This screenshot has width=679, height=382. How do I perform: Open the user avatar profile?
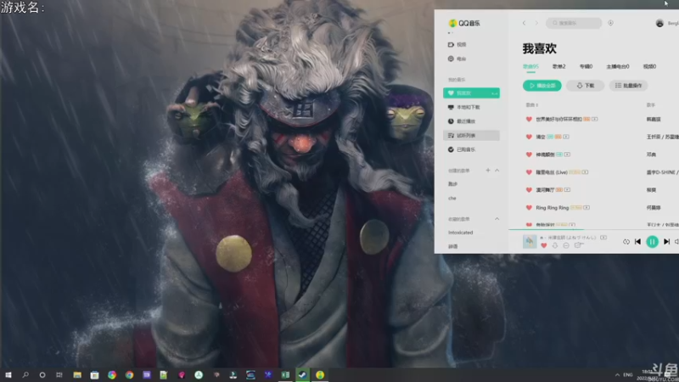tap(659, 24)
